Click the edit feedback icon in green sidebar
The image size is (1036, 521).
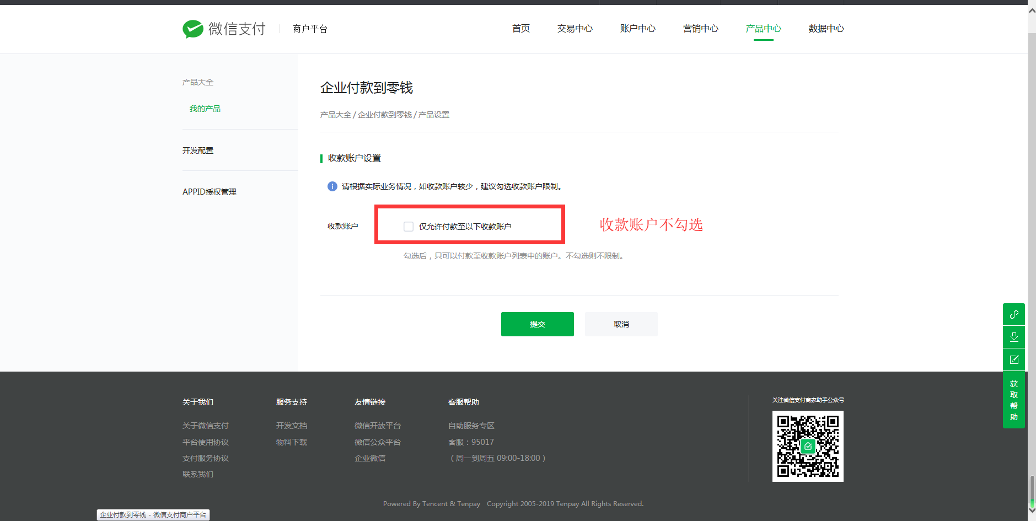click(x=1014, y=359)
